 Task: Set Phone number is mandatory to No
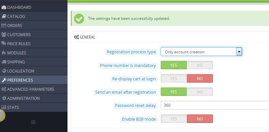200,65
